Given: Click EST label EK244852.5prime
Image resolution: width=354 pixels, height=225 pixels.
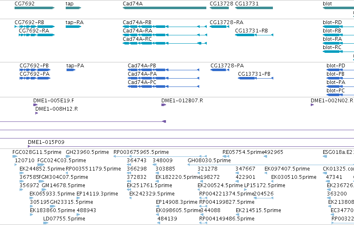Looking at the screenshot, I should (42, 169).
